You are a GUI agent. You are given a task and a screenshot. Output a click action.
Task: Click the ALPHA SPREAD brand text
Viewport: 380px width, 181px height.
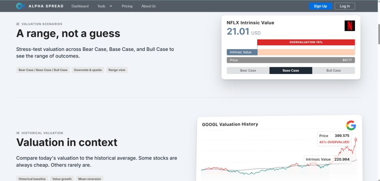pyautogui.click(x=46, y=6)
